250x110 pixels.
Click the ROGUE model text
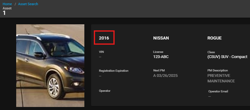coord(215,38)
